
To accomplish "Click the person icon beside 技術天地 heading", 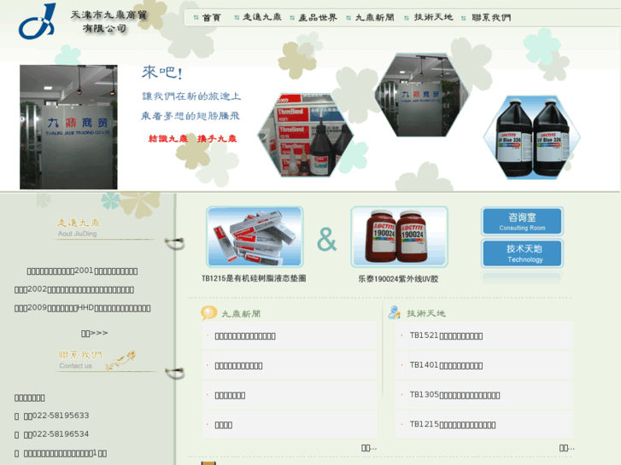I will [x=395, y=312].
